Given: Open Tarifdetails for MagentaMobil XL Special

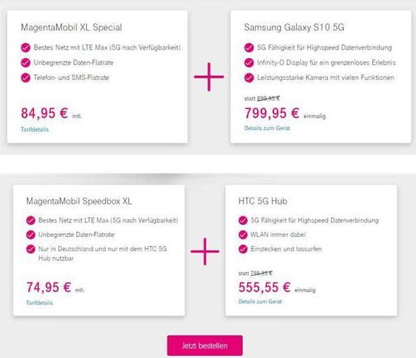Looking at the screenshot, I should 35,129.
